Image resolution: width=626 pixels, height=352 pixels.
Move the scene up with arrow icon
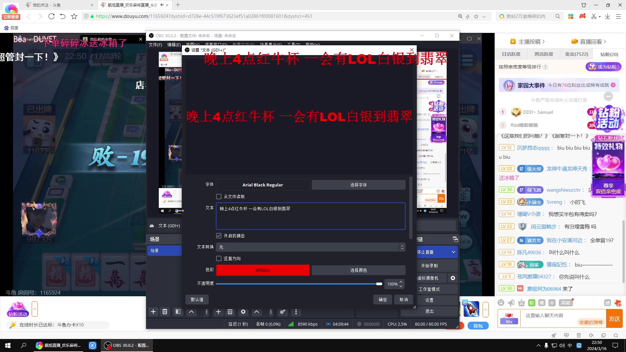coord(191,312)
